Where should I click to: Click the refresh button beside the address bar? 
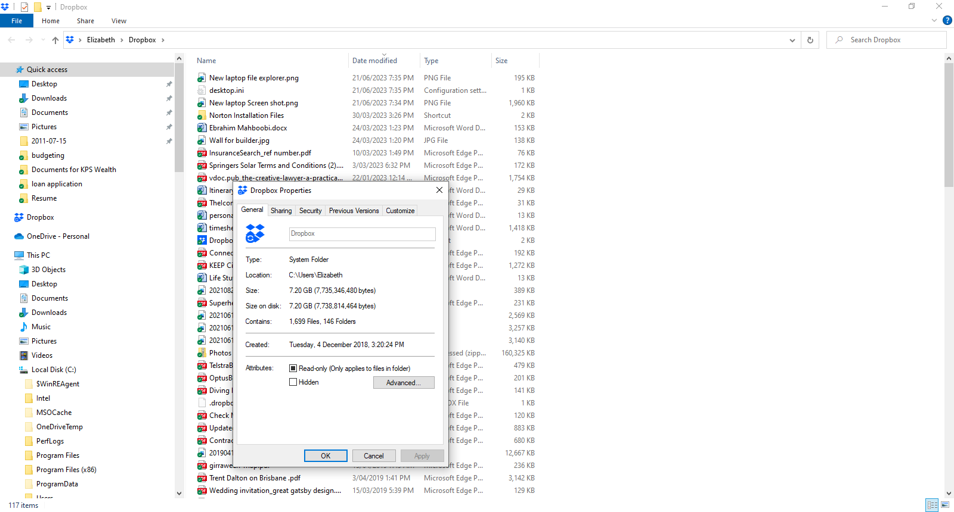(810, 40)
